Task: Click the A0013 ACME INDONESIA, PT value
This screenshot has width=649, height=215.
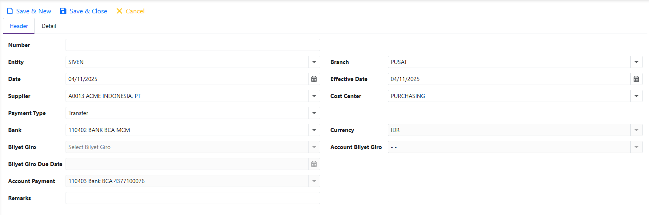Action: (104, 96)
